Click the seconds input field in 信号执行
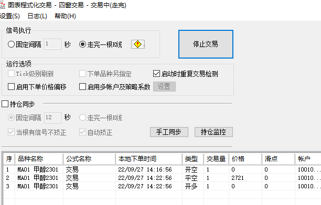 (x=52, y=44)
